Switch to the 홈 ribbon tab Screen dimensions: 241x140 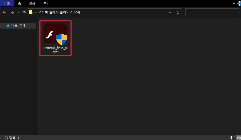click(20, 3)
